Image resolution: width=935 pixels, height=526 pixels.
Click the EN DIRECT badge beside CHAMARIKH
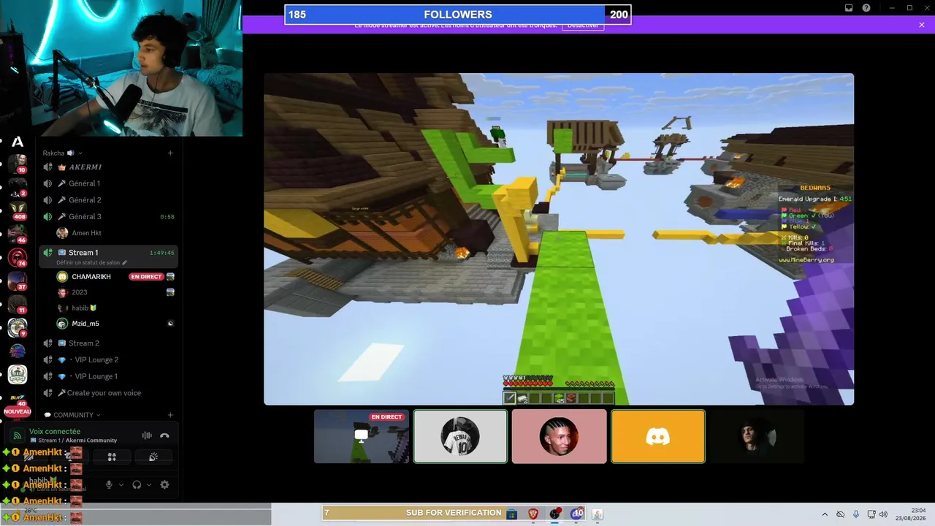[146, 277]
